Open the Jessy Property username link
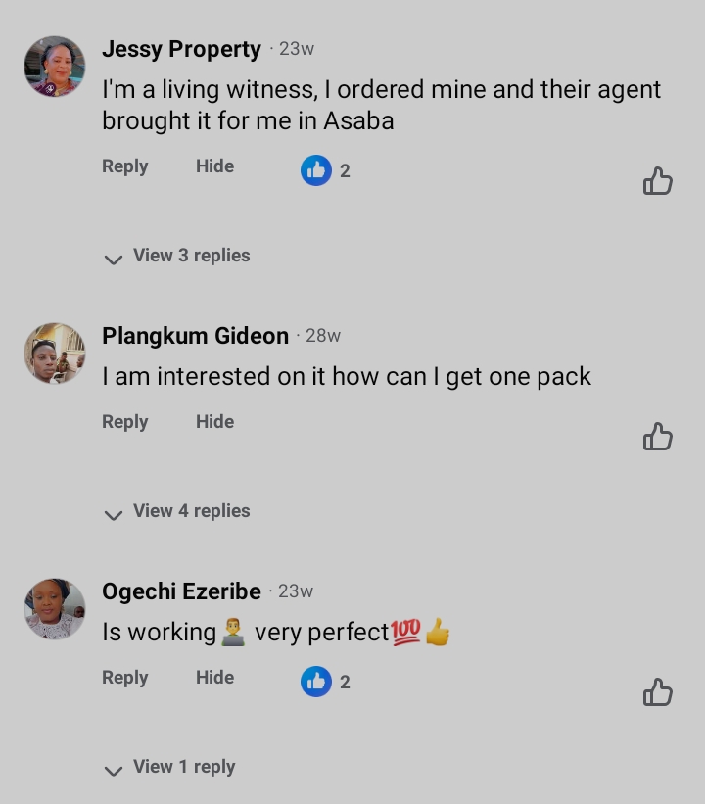 (x=181, y=49)
